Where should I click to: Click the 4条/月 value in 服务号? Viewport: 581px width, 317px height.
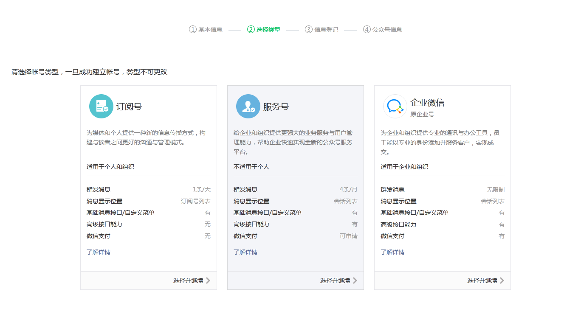coord(349,190)
